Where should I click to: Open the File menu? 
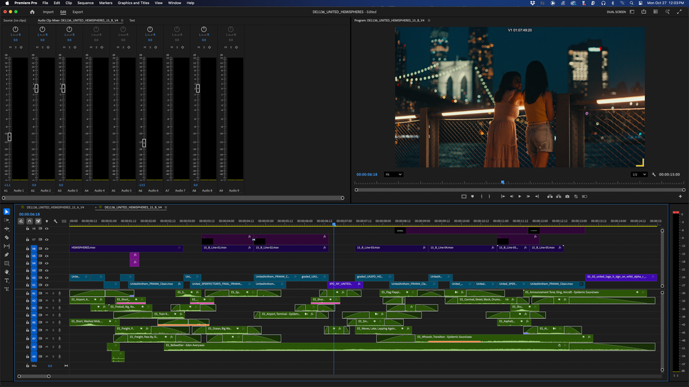(45, 3)
